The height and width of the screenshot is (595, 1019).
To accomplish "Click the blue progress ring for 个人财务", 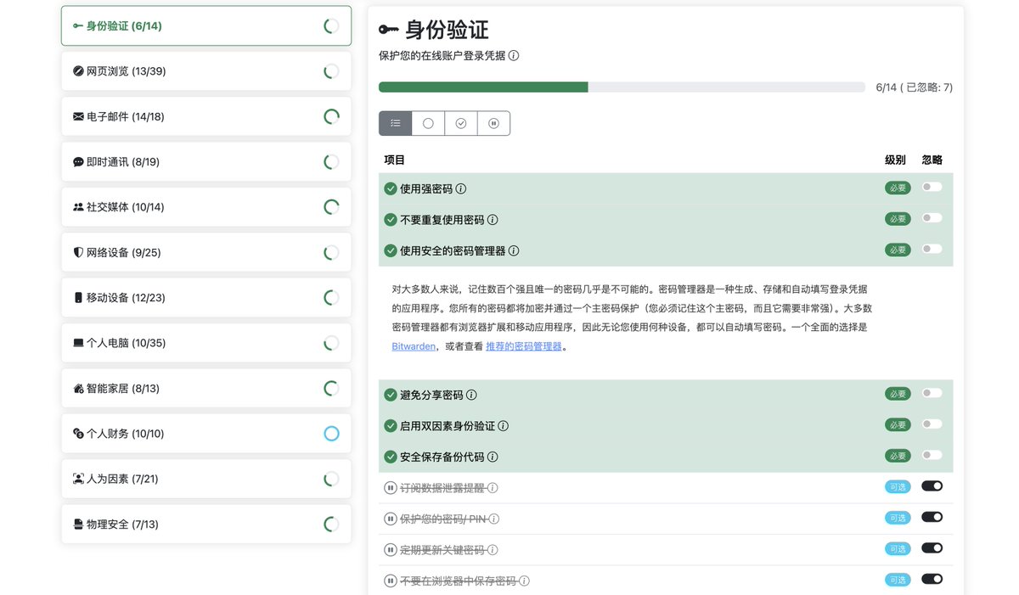I will (332, 433).
